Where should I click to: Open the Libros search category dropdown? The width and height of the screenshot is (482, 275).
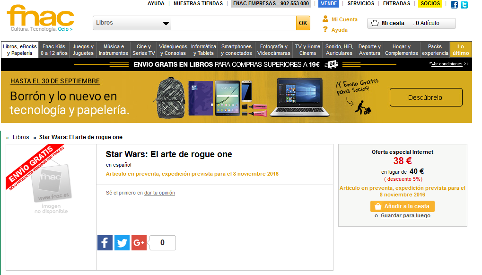pos(132,23)
